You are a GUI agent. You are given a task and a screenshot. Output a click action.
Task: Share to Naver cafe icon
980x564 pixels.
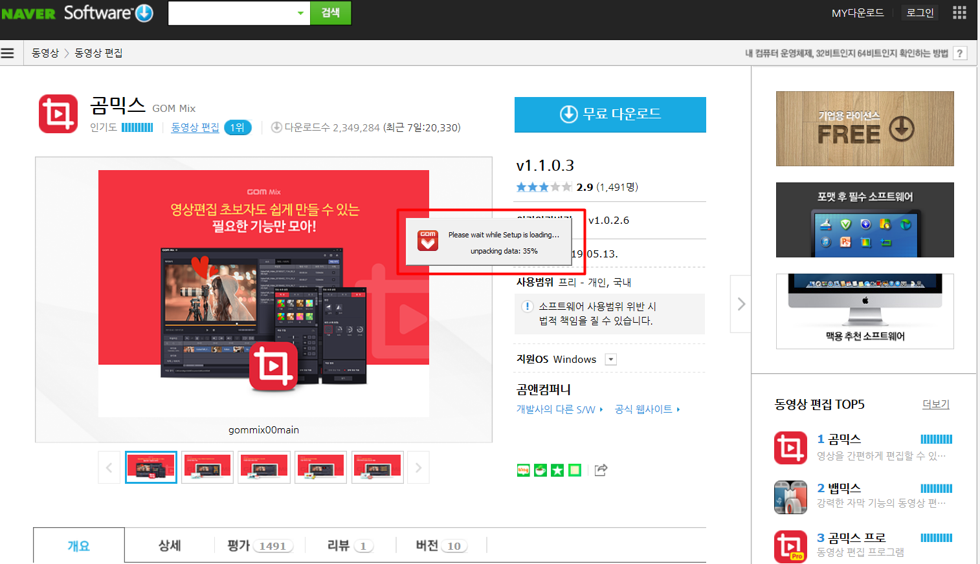[x=540, y=470]
